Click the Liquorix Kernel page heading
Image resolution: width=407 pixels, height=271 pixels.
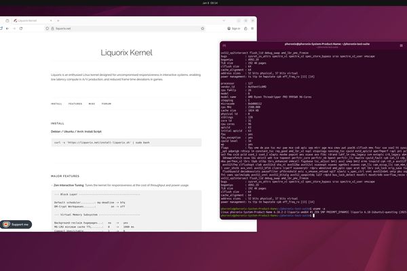(126, 53)
